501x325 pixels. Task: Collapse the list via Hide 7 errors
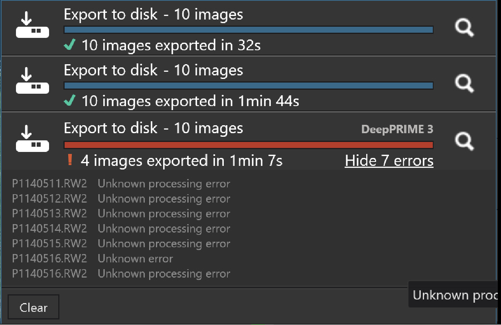coord(389,161)
